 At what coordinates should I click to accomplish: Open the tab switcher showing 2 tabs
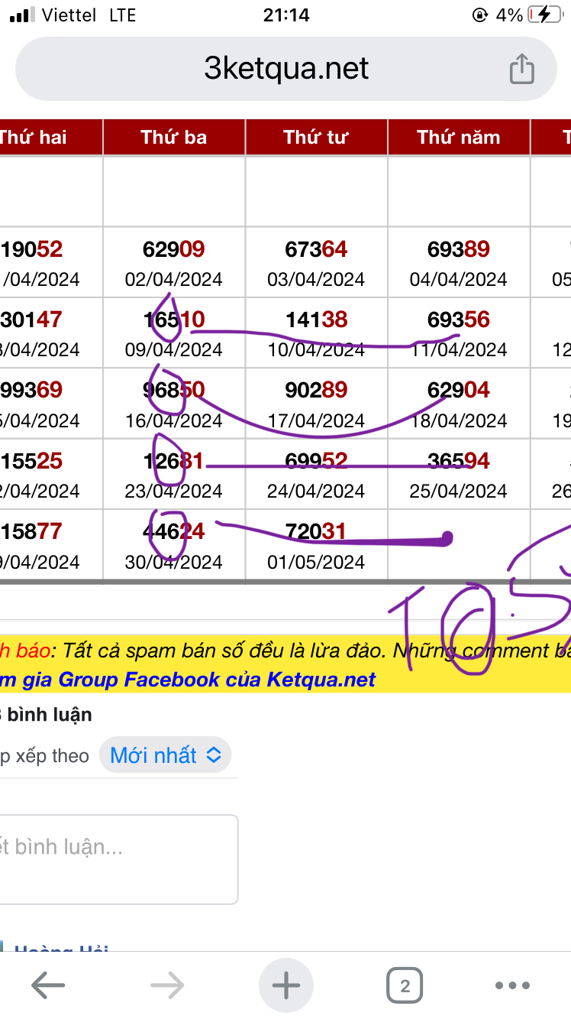[405, 985]
